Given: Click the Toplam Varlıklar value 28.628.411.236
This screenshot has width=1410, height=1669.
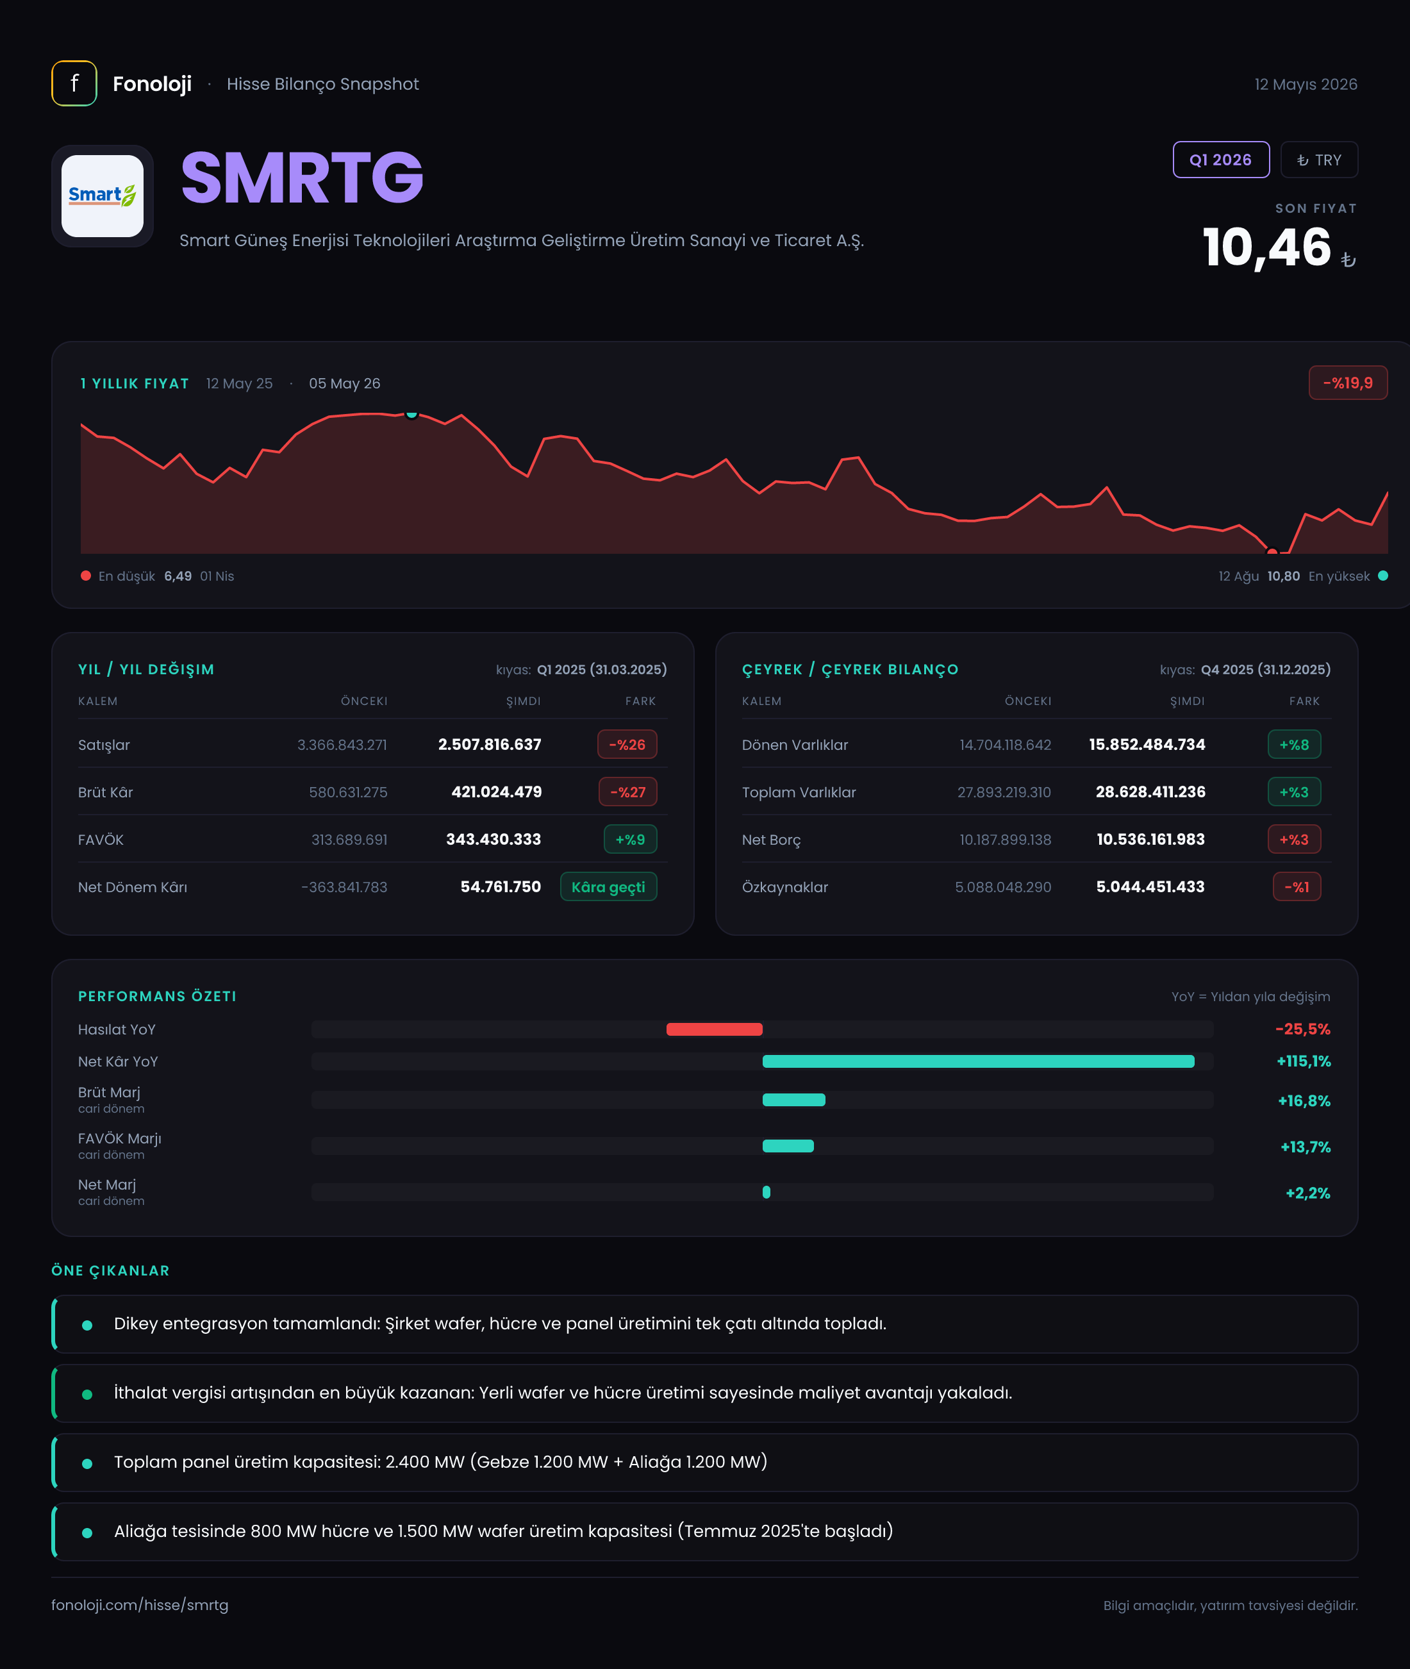Looking at the screenshot, I should (1150, 792).
